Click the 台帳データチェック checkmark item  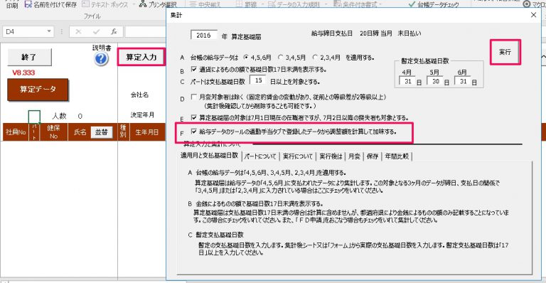434,4
